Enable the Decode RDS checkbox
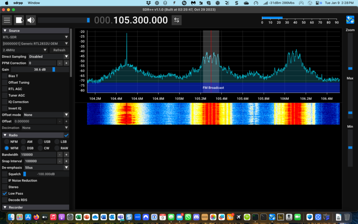 coord(5,200)
